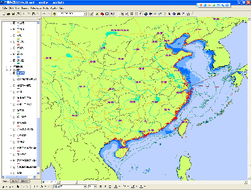Go back to previous extent arrow
The image size is (251, 190).
151,14
